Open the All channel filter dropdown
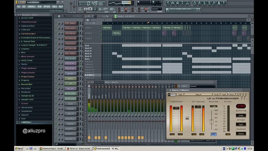268x151 pixels. (x=65, y=144)
